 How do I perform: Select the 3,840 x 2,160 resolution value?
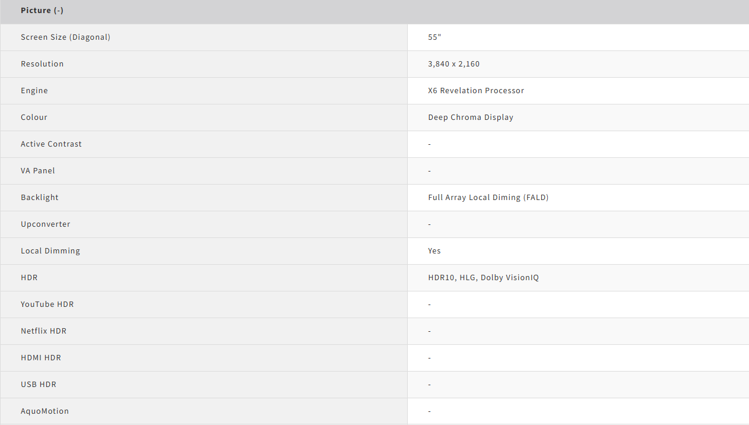point(453,64)
